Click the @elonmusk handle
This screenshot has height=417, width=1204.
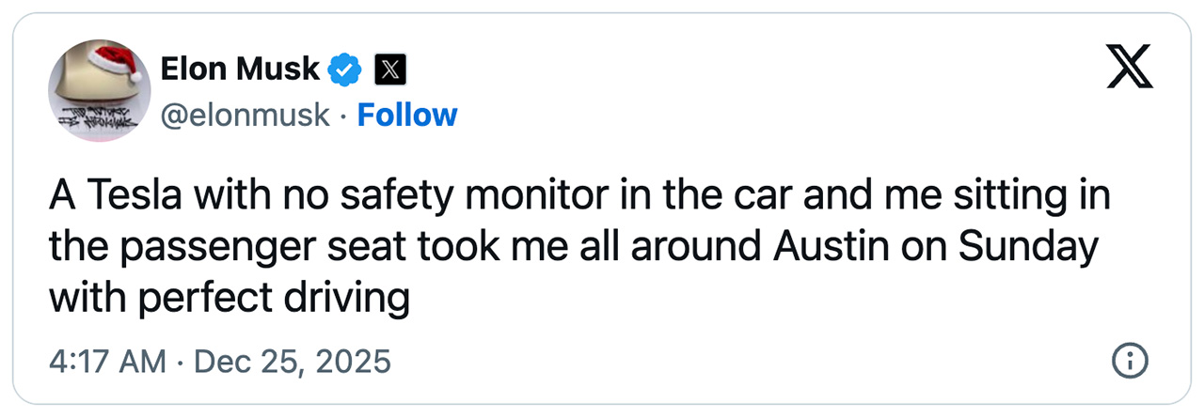pos(246,115)
